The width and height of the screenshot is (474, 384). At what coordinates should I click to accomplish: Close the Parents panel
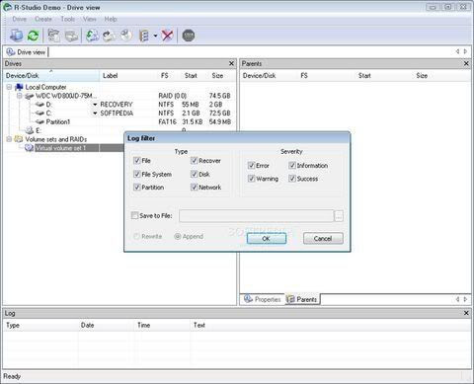[x=466, y=63]
